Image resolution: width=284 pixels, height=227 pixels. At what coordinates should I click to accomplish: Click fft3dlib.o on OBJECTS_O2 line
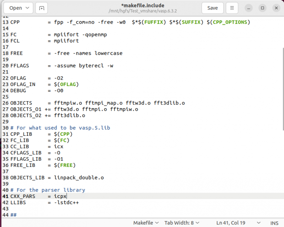point(70,116)
